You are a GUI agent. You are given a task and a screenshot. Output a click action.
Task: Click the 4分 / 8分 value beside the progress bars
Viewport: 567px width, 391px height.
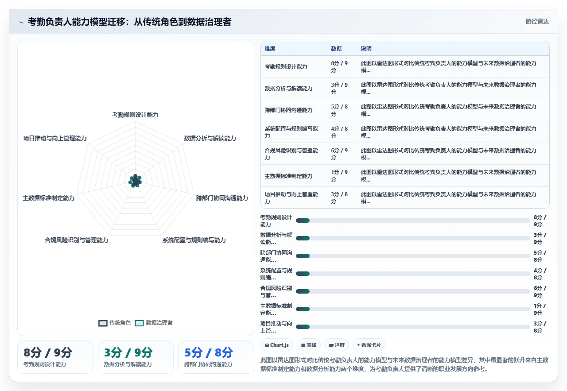(x=540, y=274)
